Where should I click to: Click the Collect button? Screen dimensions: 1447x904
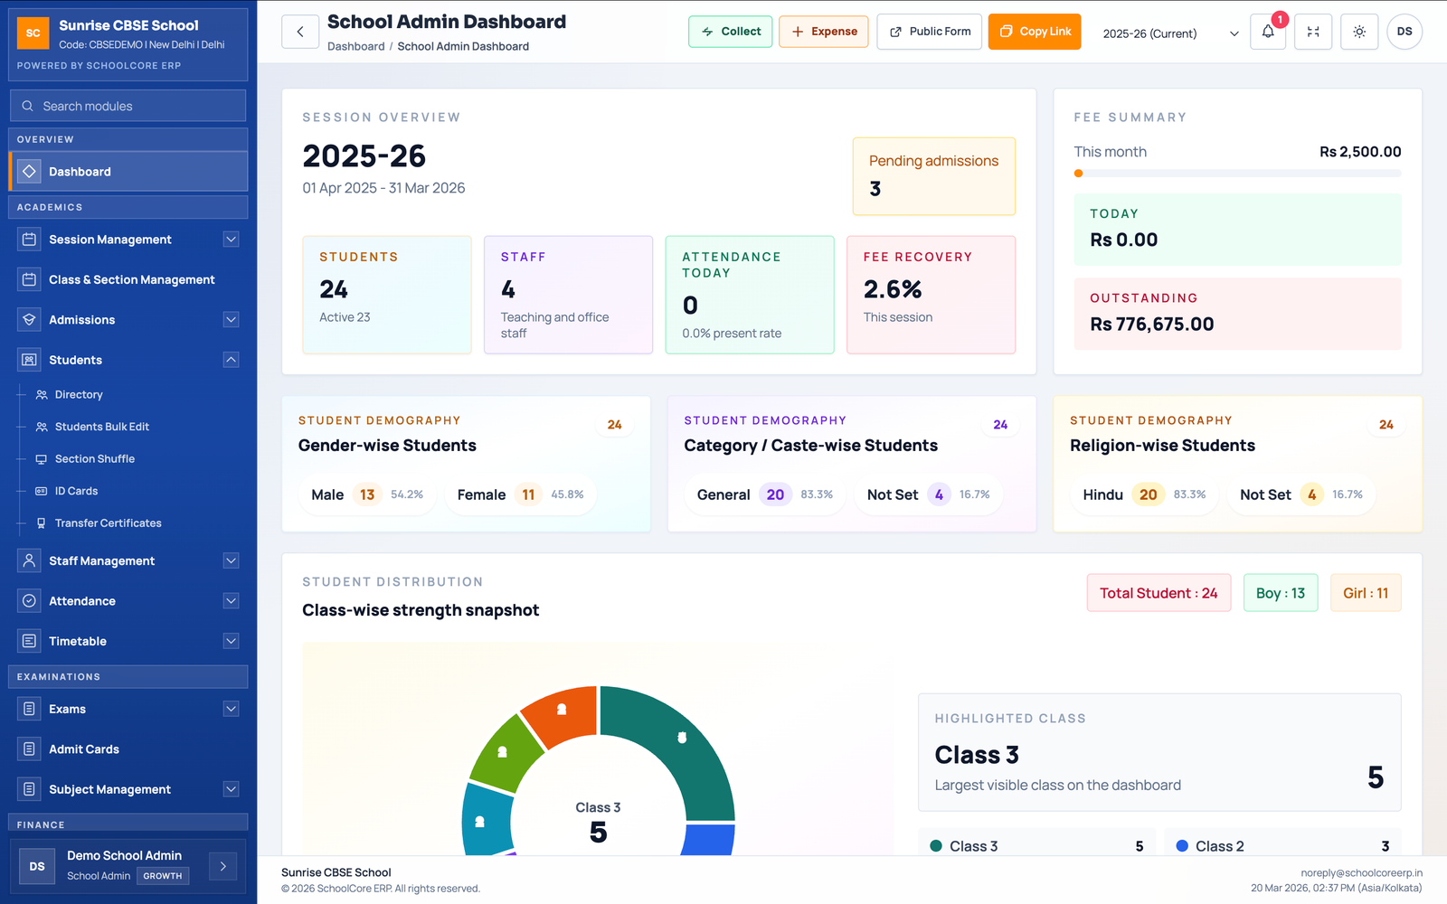point(730,31)
